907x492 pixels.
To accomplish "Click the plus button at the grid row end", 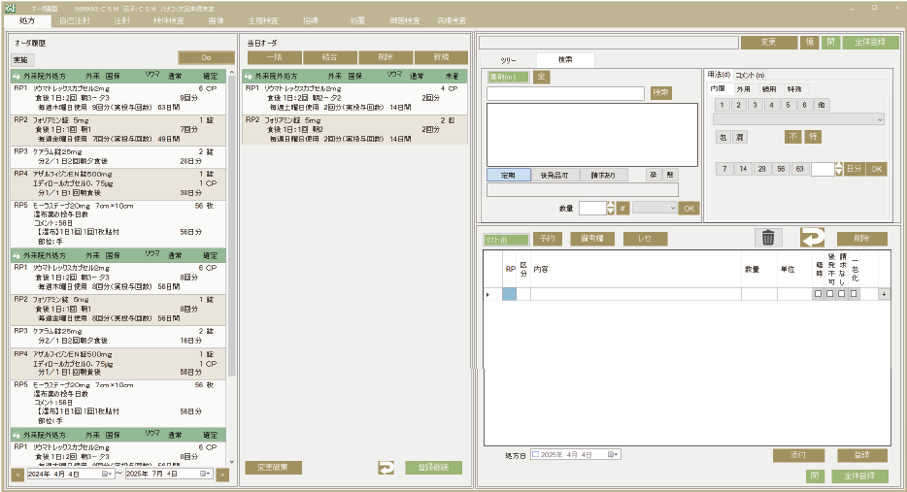I will (884, 294).
